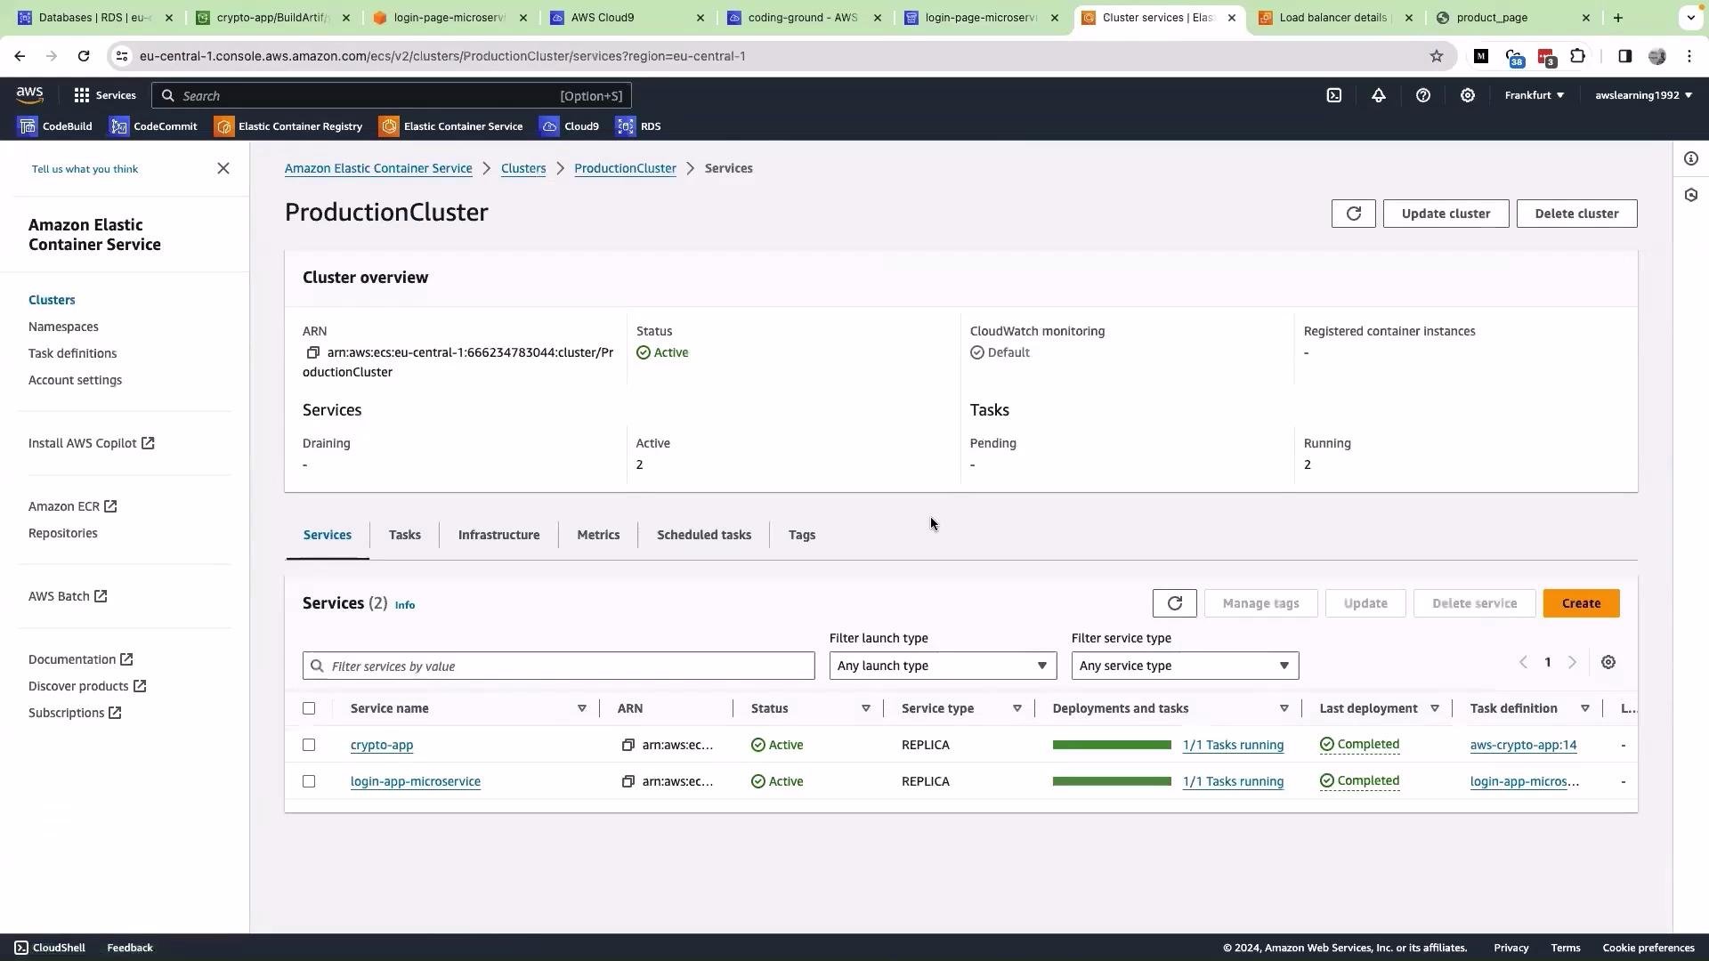The width and height of the screenshot is (1709, 961).
Task: Open Cloud9 shortcut in favorites bar
Action: coord(570,126)
